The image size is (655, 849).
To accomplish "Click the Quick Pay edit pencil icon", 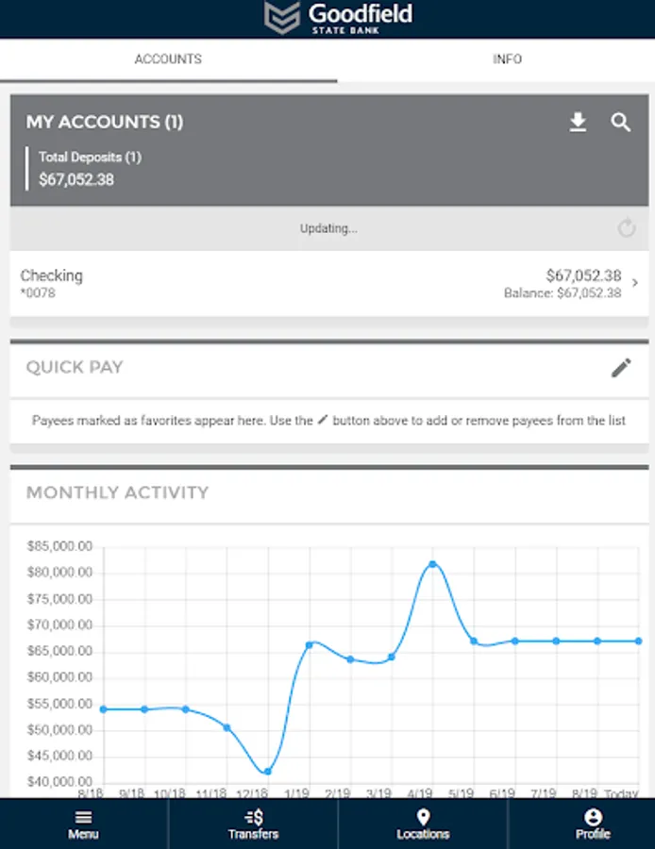I will pos(620,368).
